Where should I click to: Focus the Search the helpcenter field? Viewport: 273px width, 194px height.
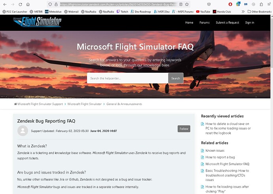(x=128, y=78)
